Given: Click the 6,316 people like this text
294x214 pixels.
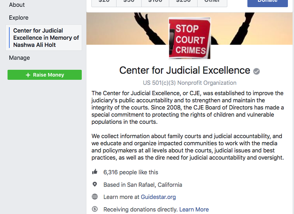Looking at the screenshot, I should click(131, 172).
